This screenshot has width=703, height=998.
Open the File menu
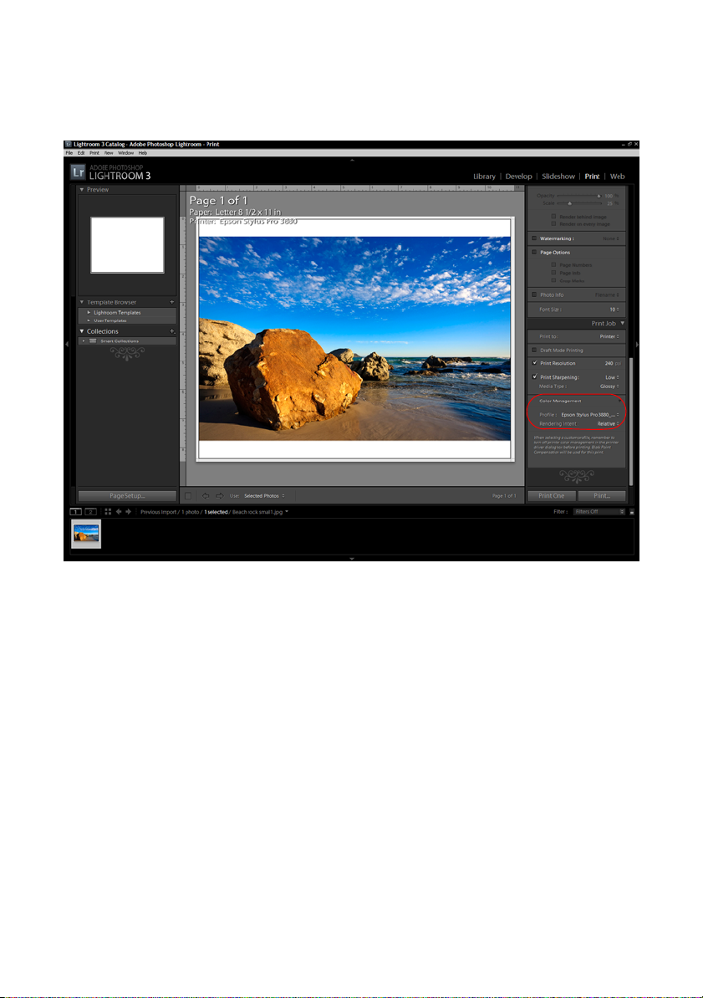(69, 153)
